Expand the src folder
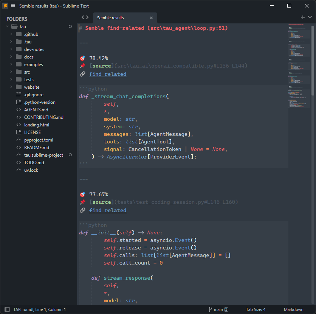The image size is (316, 314). tap(11, 72)
